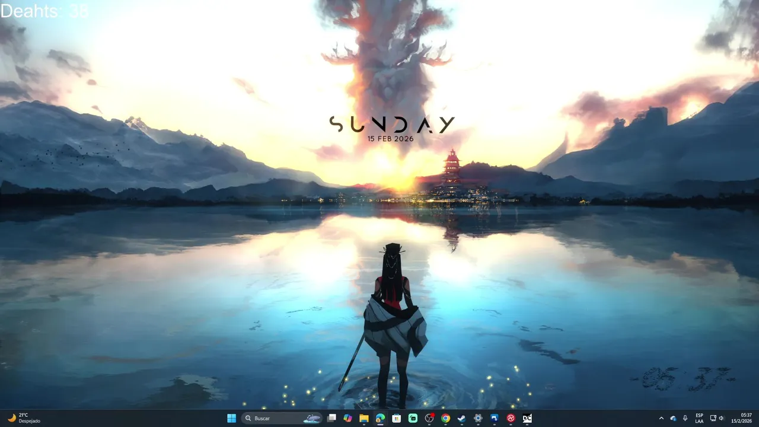Click the Buscar search box
Screen dimensions: 759x427
point(282,418)
